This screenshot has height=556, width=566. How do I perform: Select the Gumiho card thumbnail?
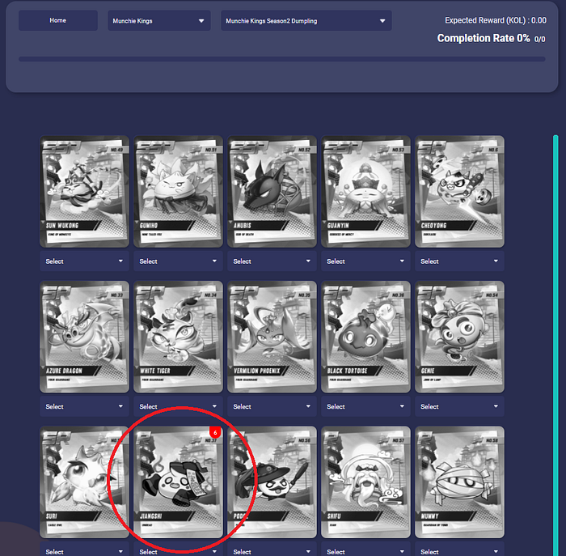[179, 192]
